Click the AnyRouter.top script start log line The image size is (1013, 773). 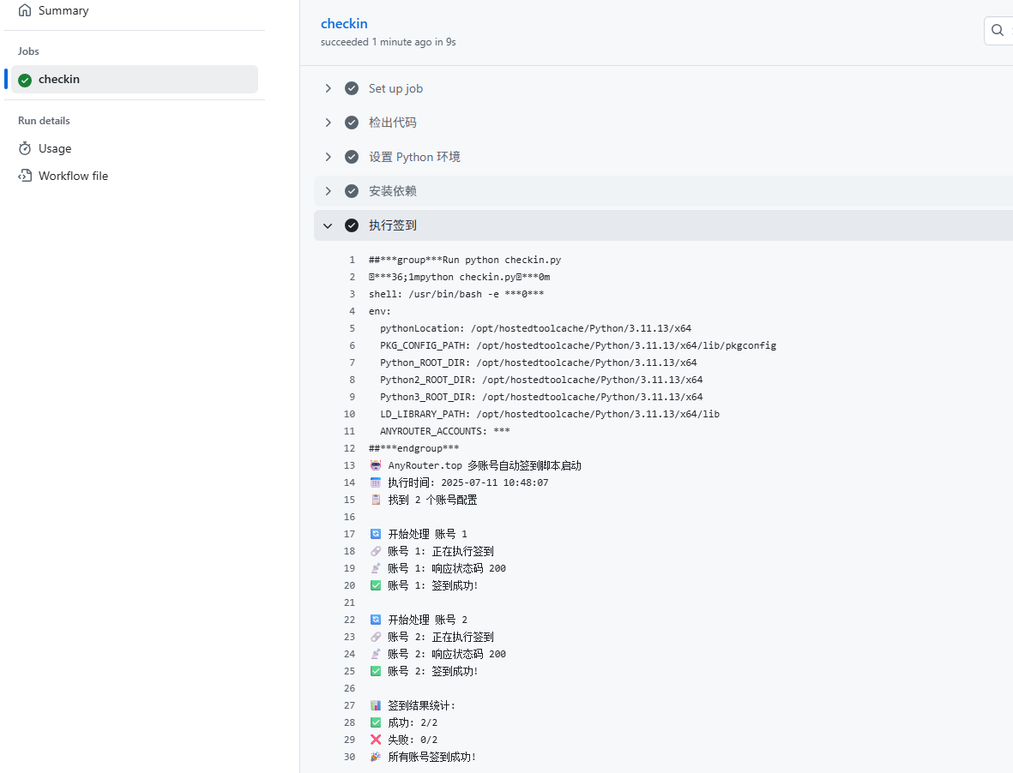point(475,465)
